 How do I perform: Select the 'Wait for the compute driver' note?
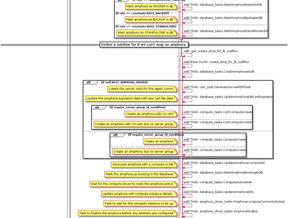tap(133, 184)
